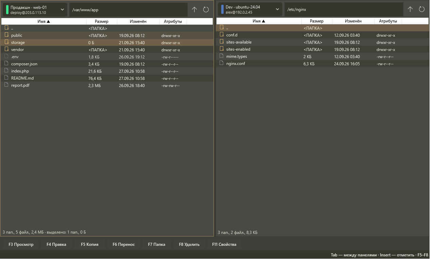Select the nginx.conf file name
Screen dimensions: 435x272
pos(236,64)
